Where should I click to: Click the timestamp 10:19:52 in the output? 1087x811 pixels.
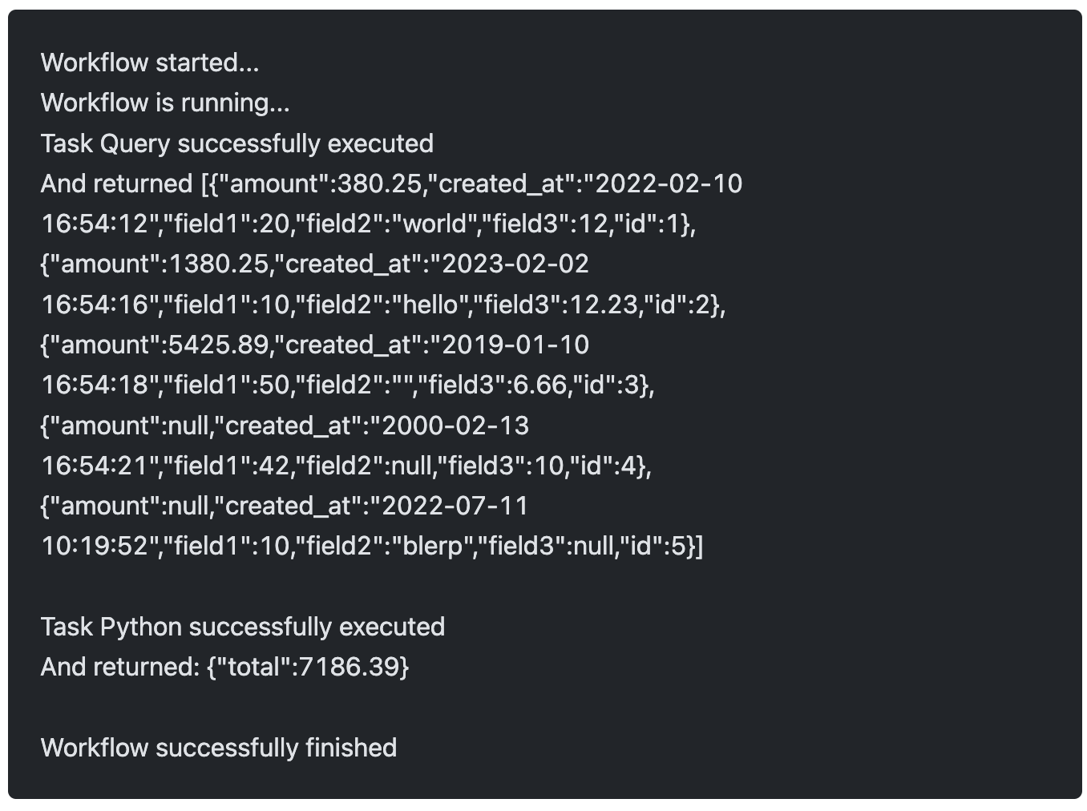(95, 546)
